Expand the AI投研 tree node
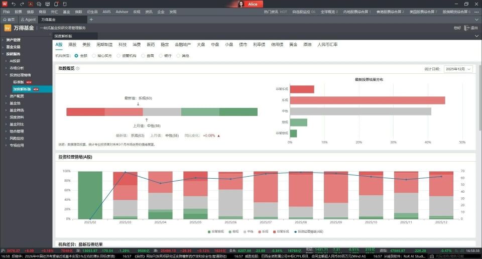 pyautogui.click(x=6, y=61)
